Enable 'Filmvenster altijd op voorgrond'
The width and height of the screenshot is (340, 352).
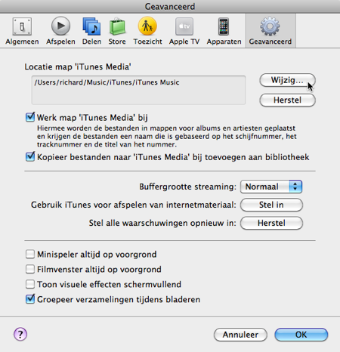tap(30, 269)
